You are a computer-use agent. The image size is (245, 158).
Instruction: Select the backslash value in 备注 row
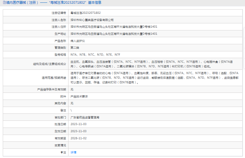(x=71, y=110)
